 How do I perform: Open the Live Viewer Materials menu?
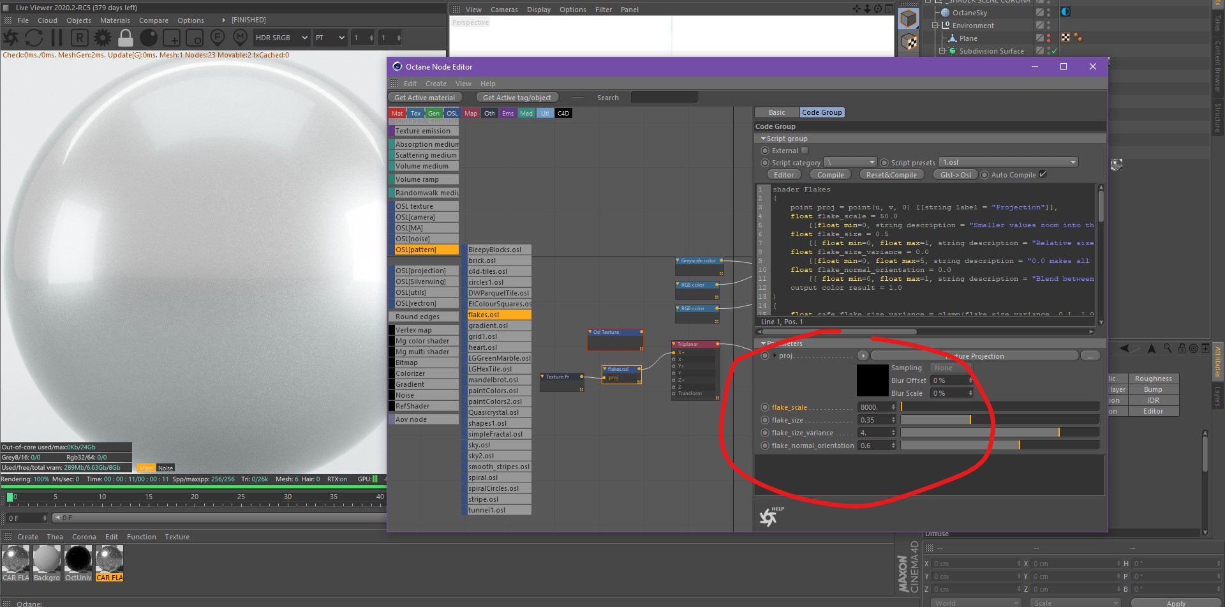(115, 20)
